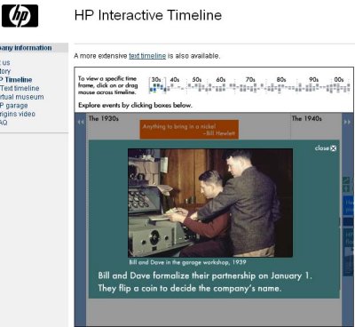This screenshot has height=327, width=355.
Task: Close the 1939 event popup
Action: [x=326, y=148]
